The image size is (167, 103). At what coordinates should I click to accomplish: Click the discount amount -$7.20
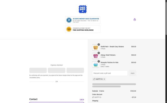click(134, 97)
